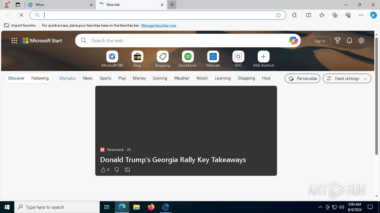Launch Firefox from taskbar

(x=151, y=207)
